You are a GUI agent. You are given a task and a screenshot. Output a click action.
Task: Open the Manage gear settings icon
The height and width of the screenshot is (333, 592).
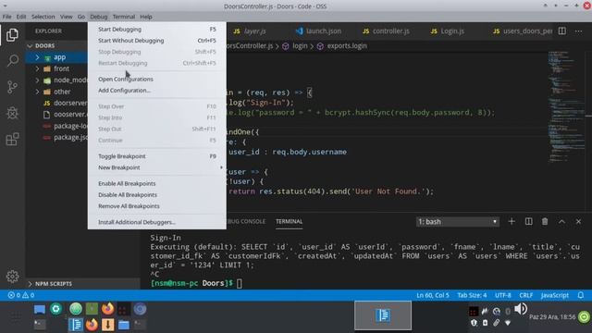12,277
